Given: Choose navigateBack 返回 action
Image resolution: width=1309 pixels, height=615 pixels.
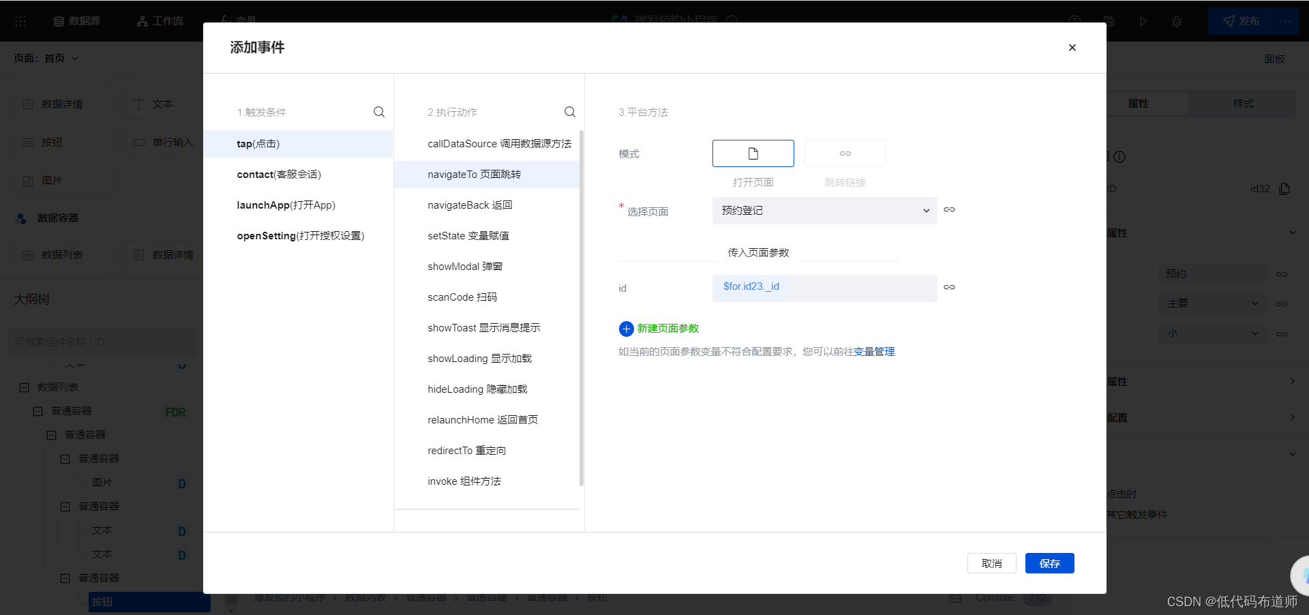Looking at the screenshot, I should [487, 205].
